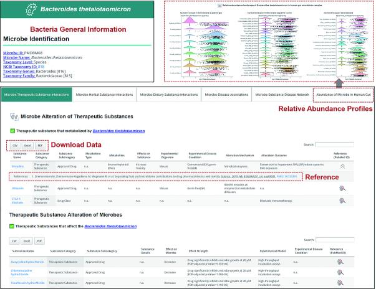
Task: Export affecting substances table to Excel
Action: point(27,241)
